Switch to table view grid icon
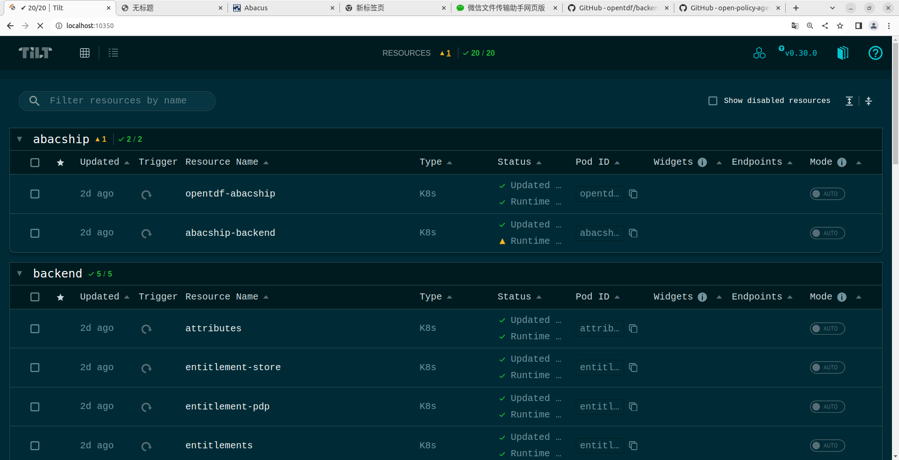This screenshot has height=460, width=899. click(x=85, y=53)
